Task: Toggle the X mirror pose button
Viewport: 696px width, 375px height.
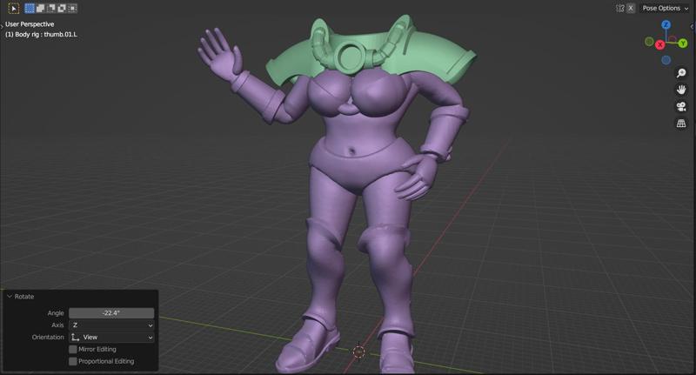Action: tap(631, 8)
